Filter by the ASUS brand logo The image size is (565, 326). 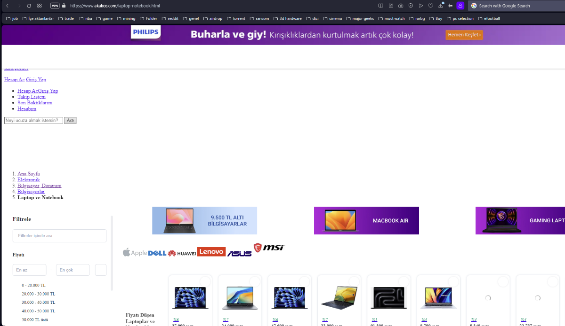239,253
